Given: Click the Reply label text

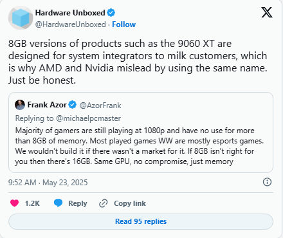Looking at the screenshot, I should (78, 203).
